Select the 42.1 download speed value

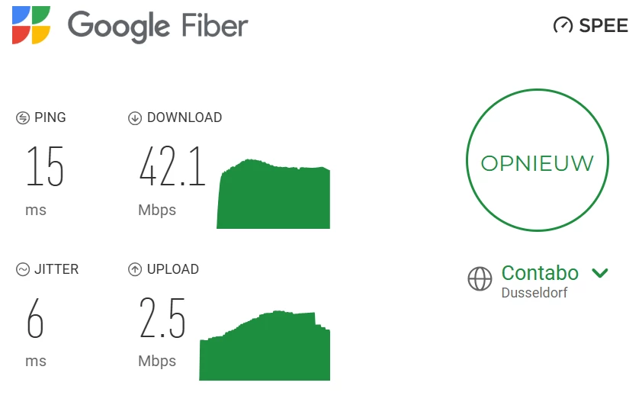(x=172, y=167)
